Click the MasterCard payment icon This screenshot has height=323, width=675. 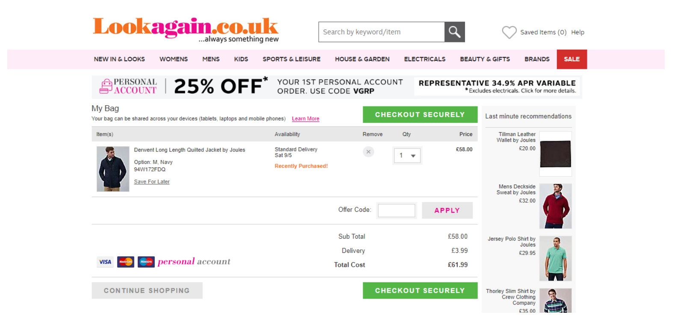(126, 262)
